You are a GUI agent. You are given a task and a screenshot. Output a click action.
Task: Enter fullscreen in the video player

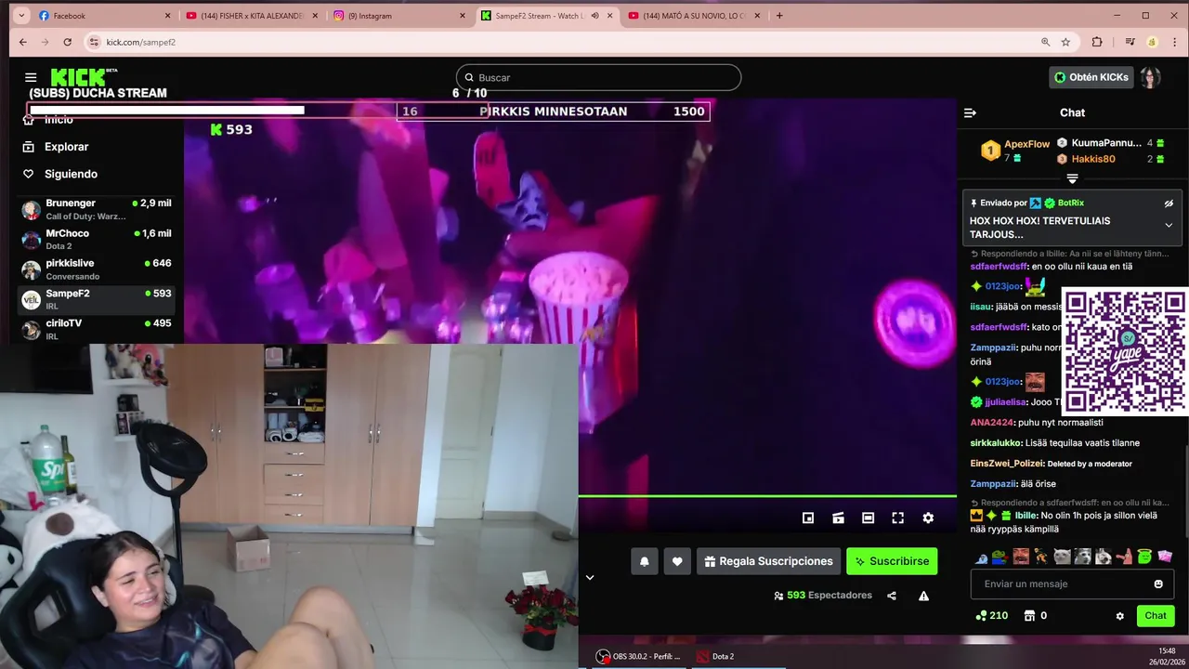click(x=897, y=518)
